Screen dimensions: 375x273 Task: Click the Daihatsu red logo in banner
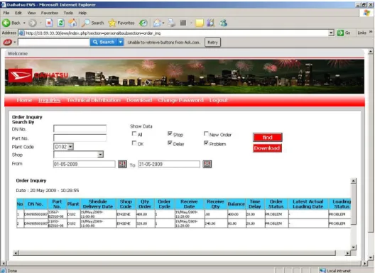click(x=21, y=75)
